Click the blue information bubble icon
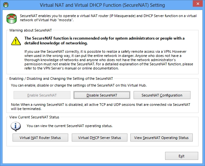 point(15,126)
